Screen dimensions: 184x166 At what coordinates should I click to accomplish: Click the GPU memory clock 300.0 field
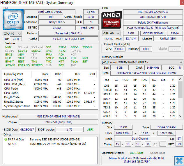point(146,49)
